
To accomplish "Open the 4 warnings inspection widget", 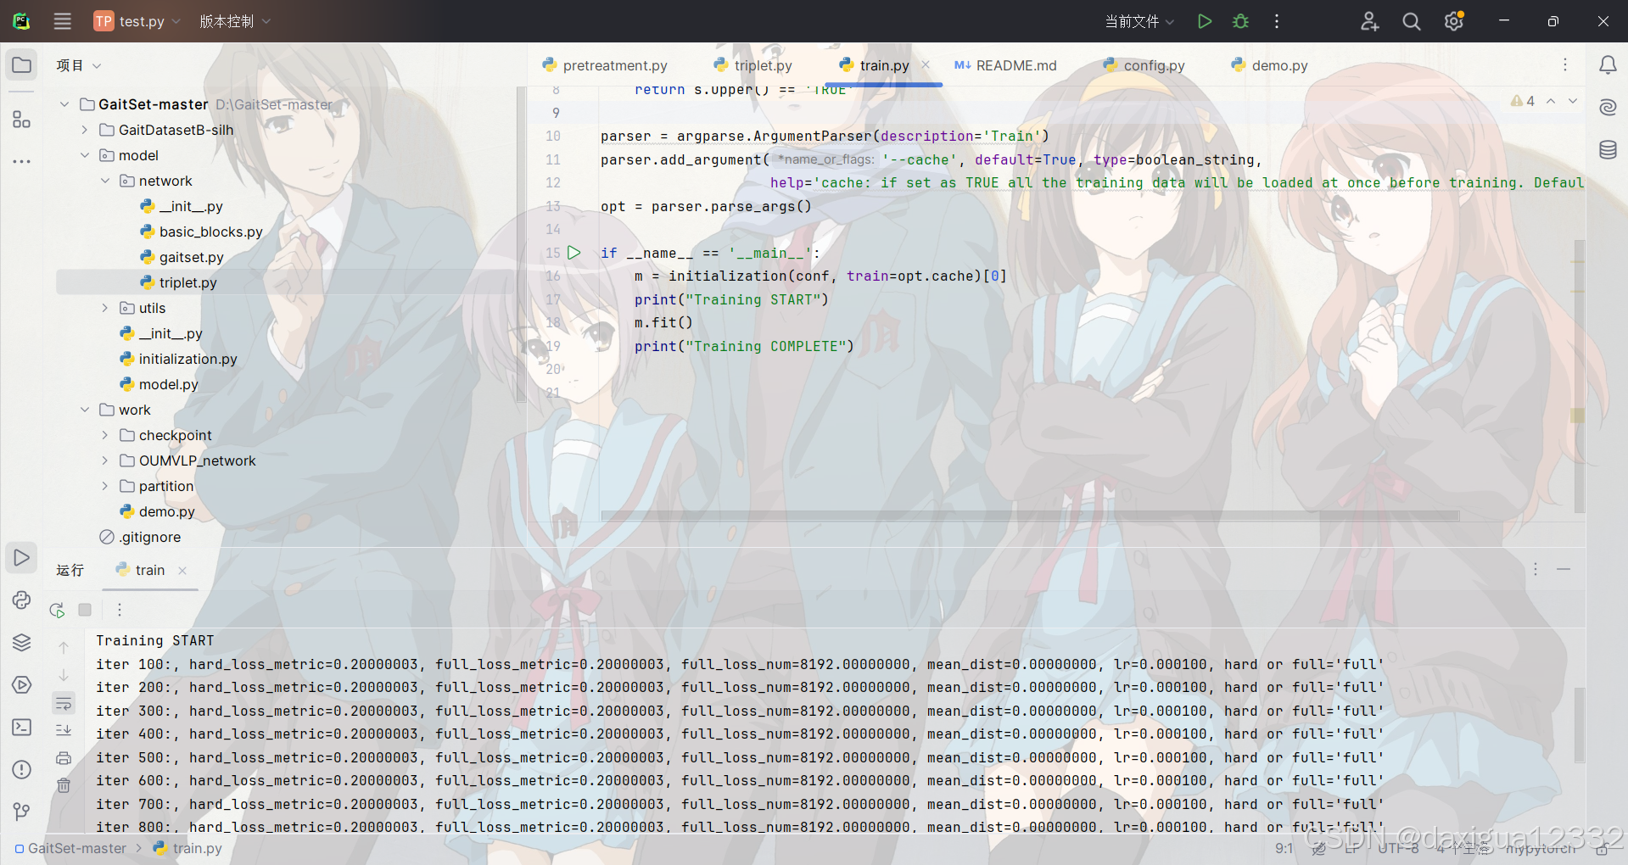I will [1523, 101].
